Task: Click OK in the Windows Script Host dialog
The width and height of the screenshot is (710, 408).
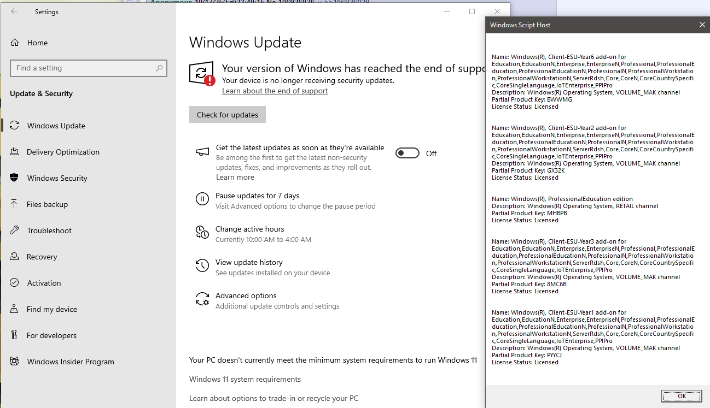Action: 682,396
